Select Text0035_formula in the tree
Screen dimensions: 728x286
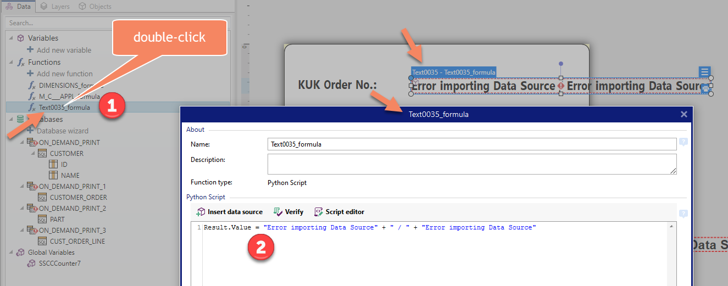64,107
